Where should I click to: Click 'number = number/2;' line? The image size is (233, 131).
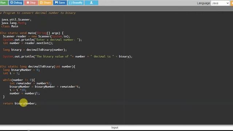[25, 94]
